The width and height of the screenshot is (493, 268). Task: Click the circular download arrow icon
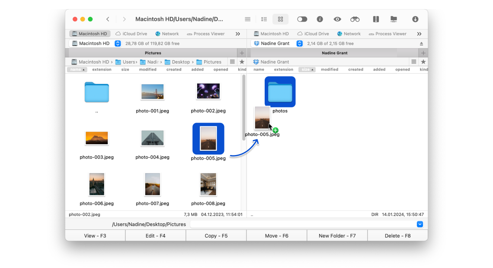tap(415, 19)
